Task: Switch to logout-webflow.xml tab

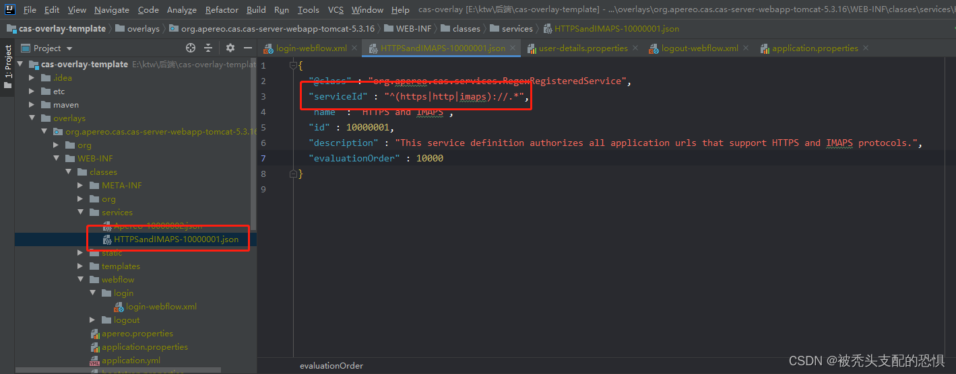Action: tap(699, 48)
